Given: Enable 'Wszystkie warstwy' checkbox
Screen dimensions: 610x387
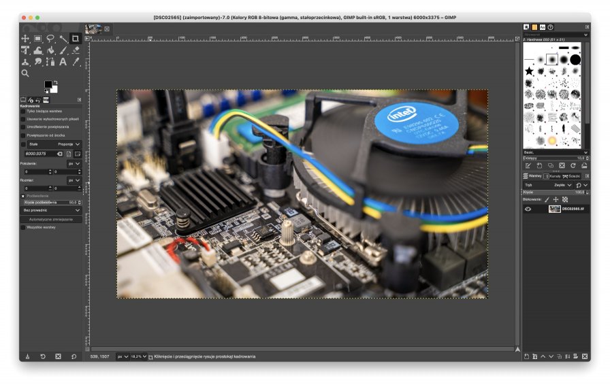Looking at the screenshot, I should tap(23, 228).
